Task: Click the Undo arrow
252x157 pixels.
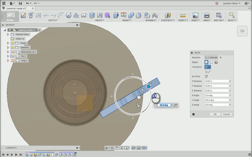Action: pyautogui.click(x=28, y=3)
